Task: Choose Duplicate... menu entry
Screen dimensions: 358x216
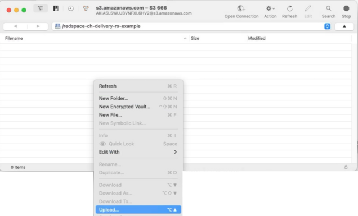Action: [138, 173]
